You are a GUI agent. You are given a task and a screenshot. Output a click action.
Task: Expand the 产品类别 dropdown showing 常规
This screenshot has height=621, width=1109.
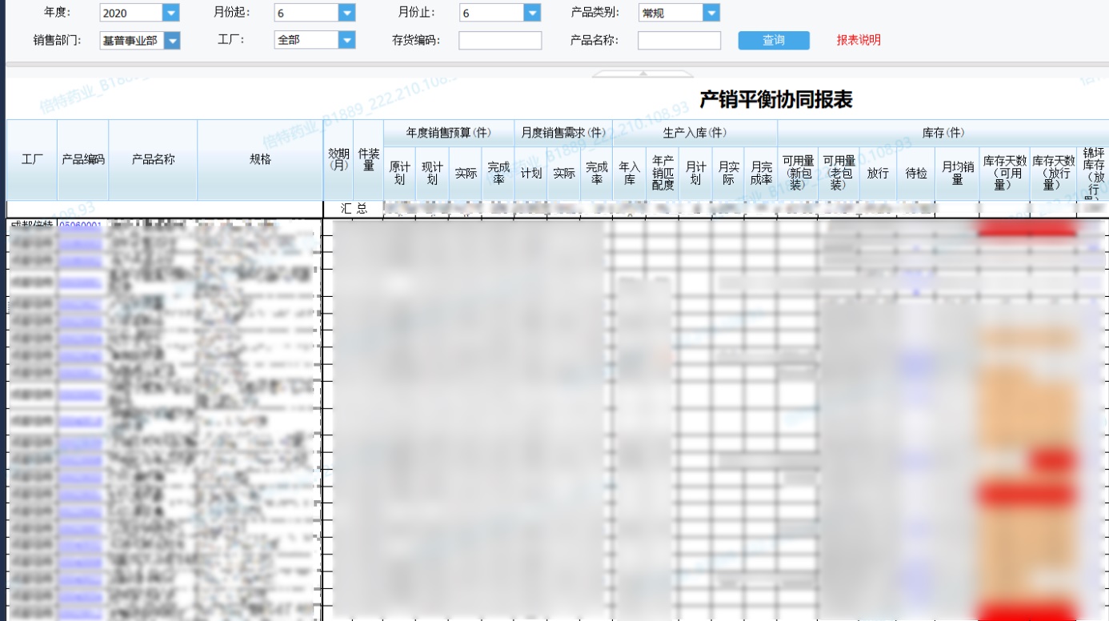pyautogui.click(x=711, y=12)
